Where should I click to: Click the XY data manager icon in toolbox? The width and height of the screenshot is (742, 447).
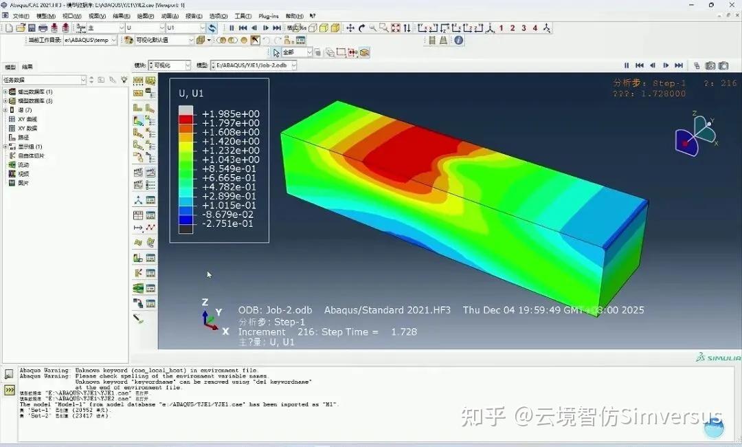coord(150,215)
